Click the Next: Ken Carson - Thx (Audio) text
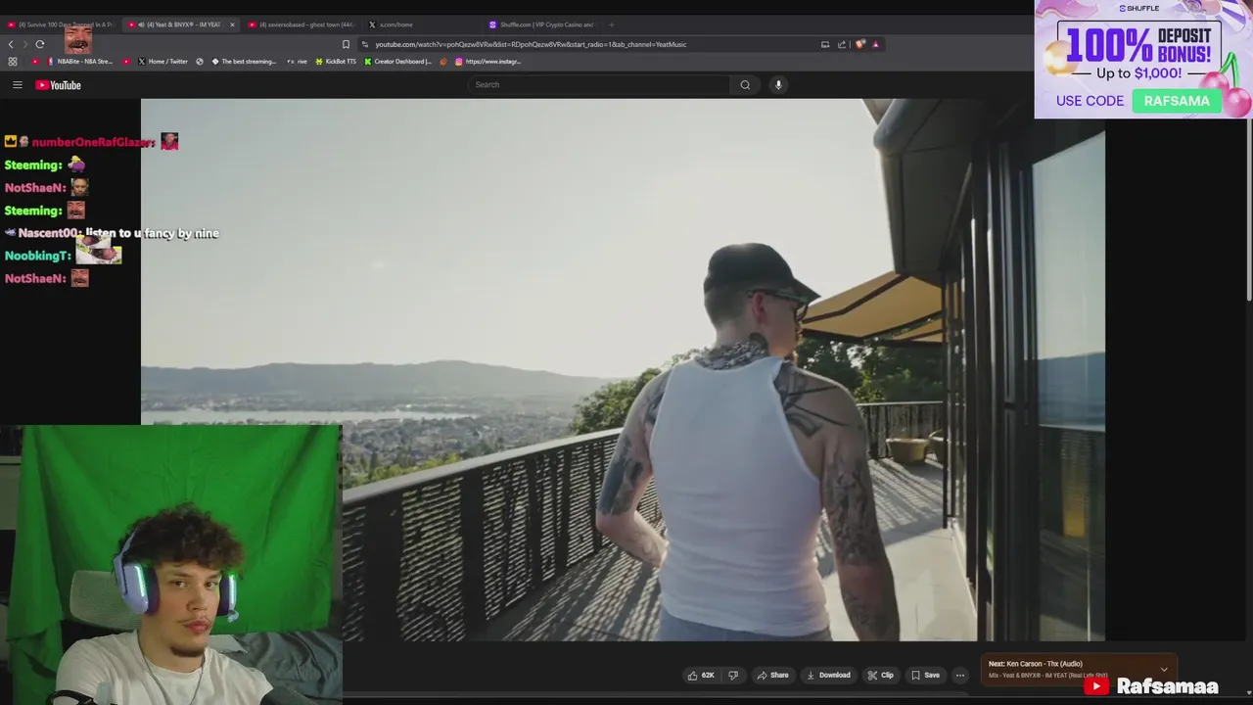The width and height of the screenshot is (1253, 705). point(1035,664)
